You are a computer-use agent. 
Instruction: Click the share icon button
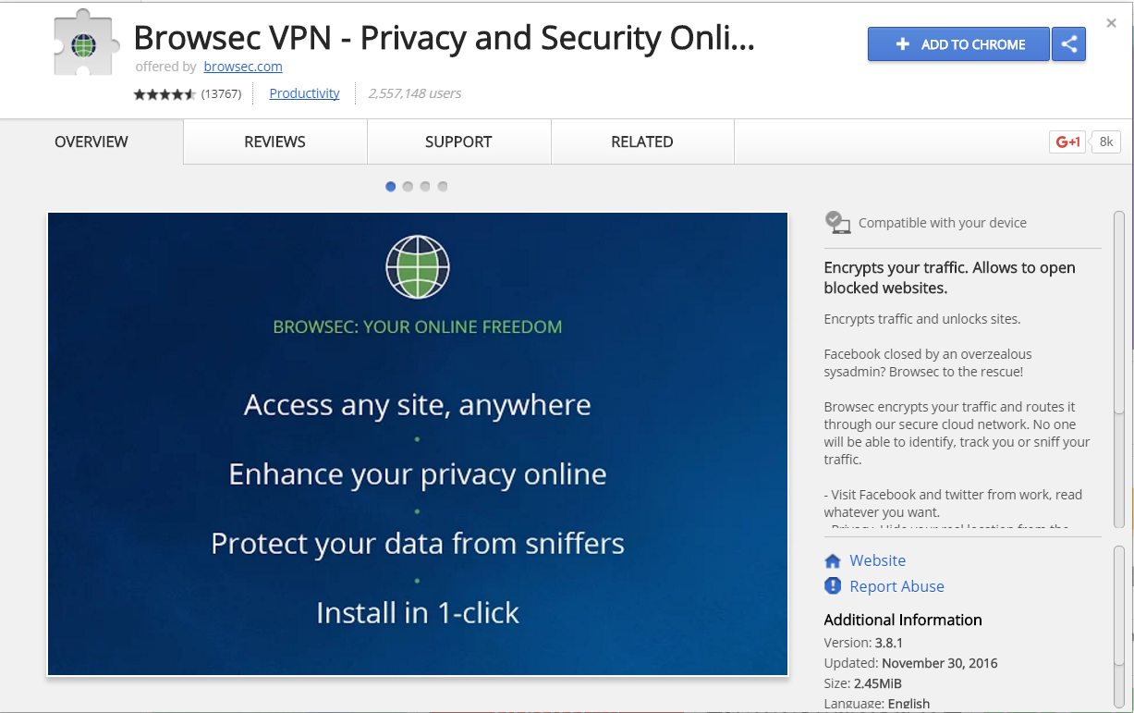click(x=1069, y=44)
